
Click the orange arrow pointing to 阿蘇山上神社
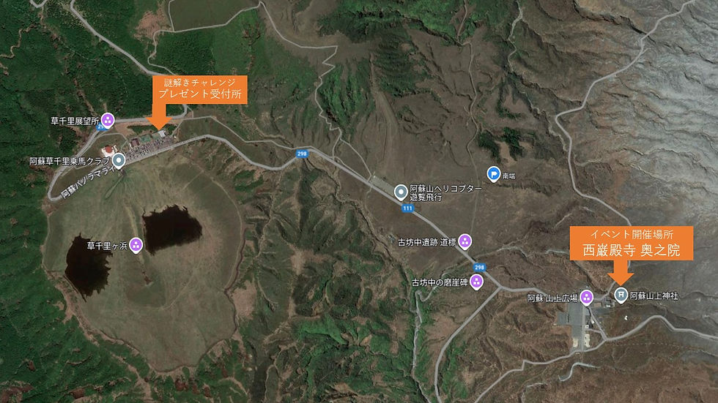[x=621, y=272]
